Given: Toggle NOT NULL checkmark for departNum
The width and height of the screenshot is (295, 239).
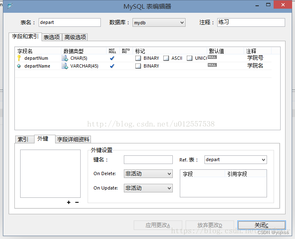Looking at the screenshot, I should click(x=112, y=58).
